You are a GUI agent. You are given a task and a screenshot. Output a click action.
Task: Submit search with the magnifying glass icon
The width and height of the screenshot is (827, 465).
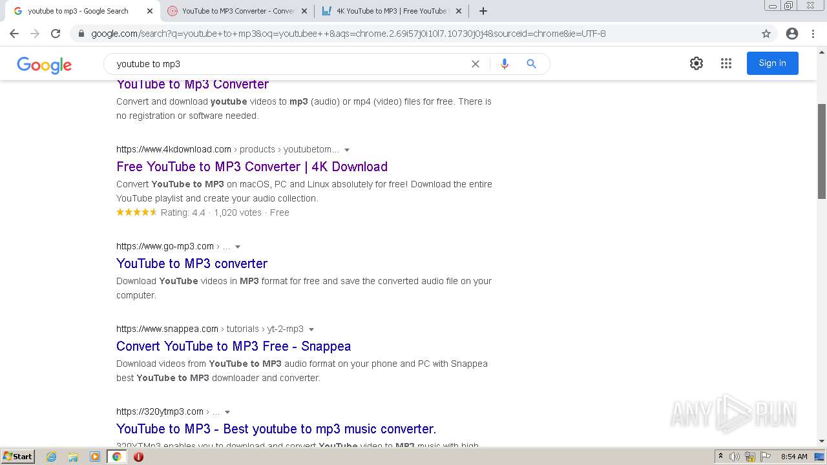click(x=531, y=64)
